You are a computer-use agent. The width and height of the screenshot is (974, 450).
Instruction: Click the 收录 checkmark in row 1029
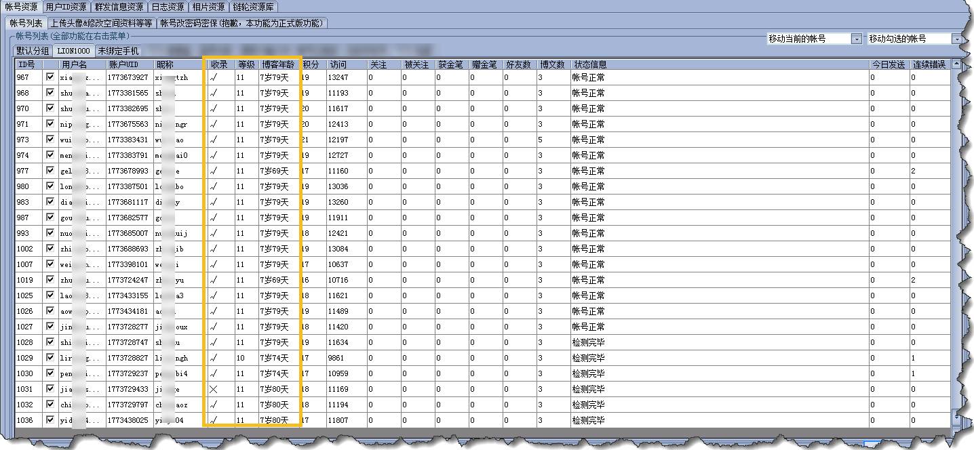213,359
